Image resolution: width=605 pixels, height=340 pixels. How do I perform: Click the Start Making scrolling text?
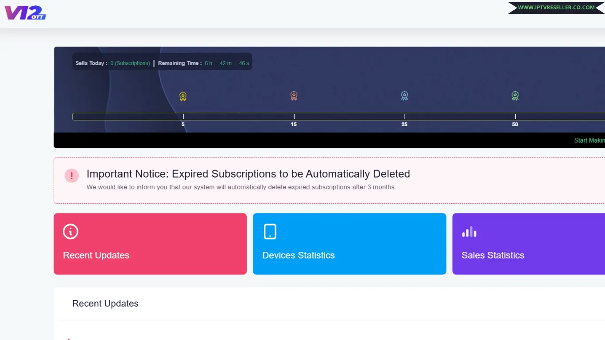pos(589,140)
